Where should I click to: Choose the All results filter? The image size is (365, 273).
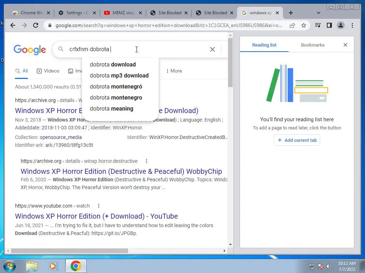click(x=21, y=71)
